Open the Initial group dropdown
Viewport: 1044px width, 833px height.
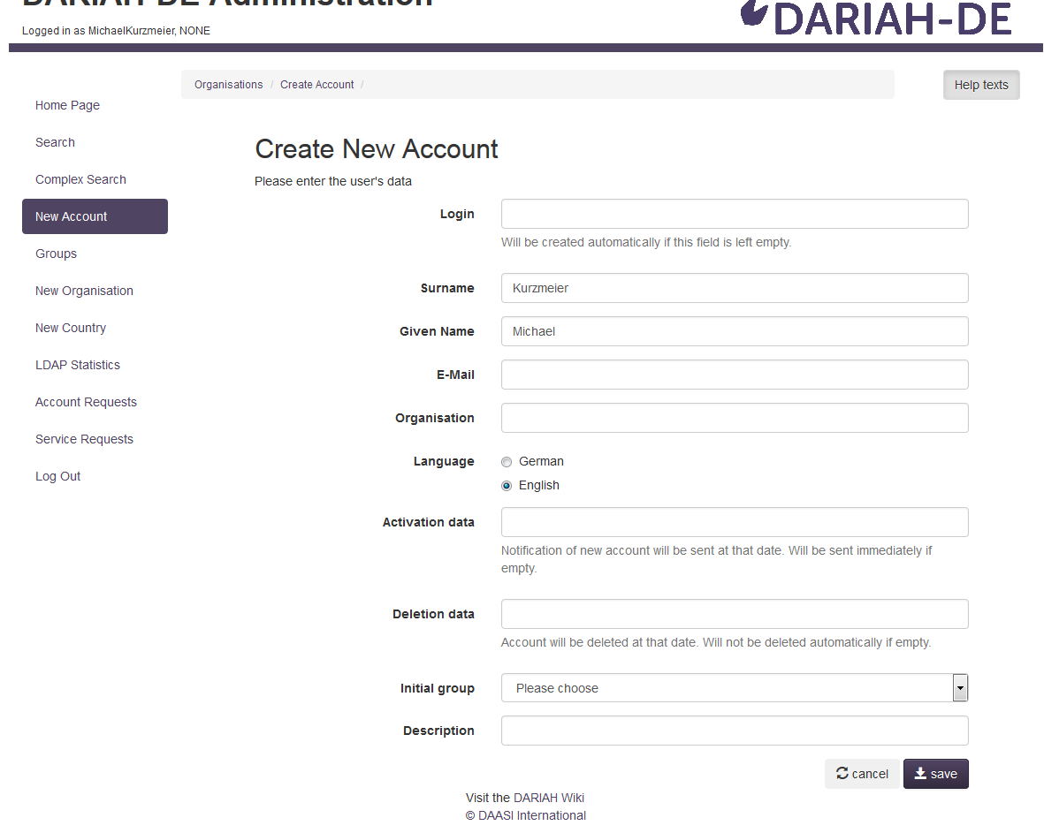click(734, 688)
